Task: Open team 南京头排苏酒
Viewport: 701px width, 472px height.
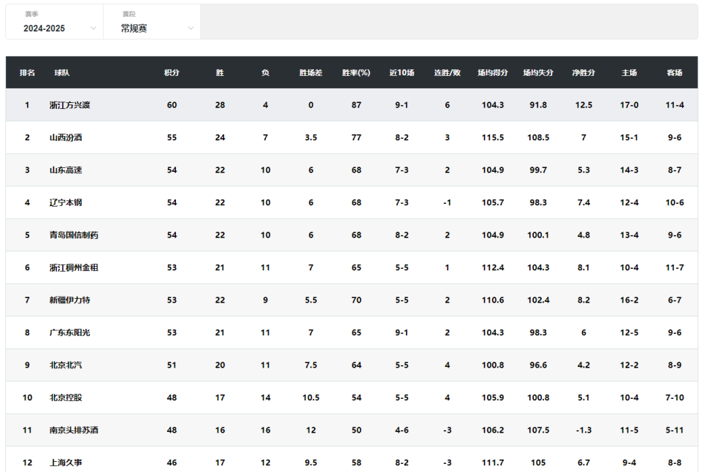Action: [x=74, y=430]
